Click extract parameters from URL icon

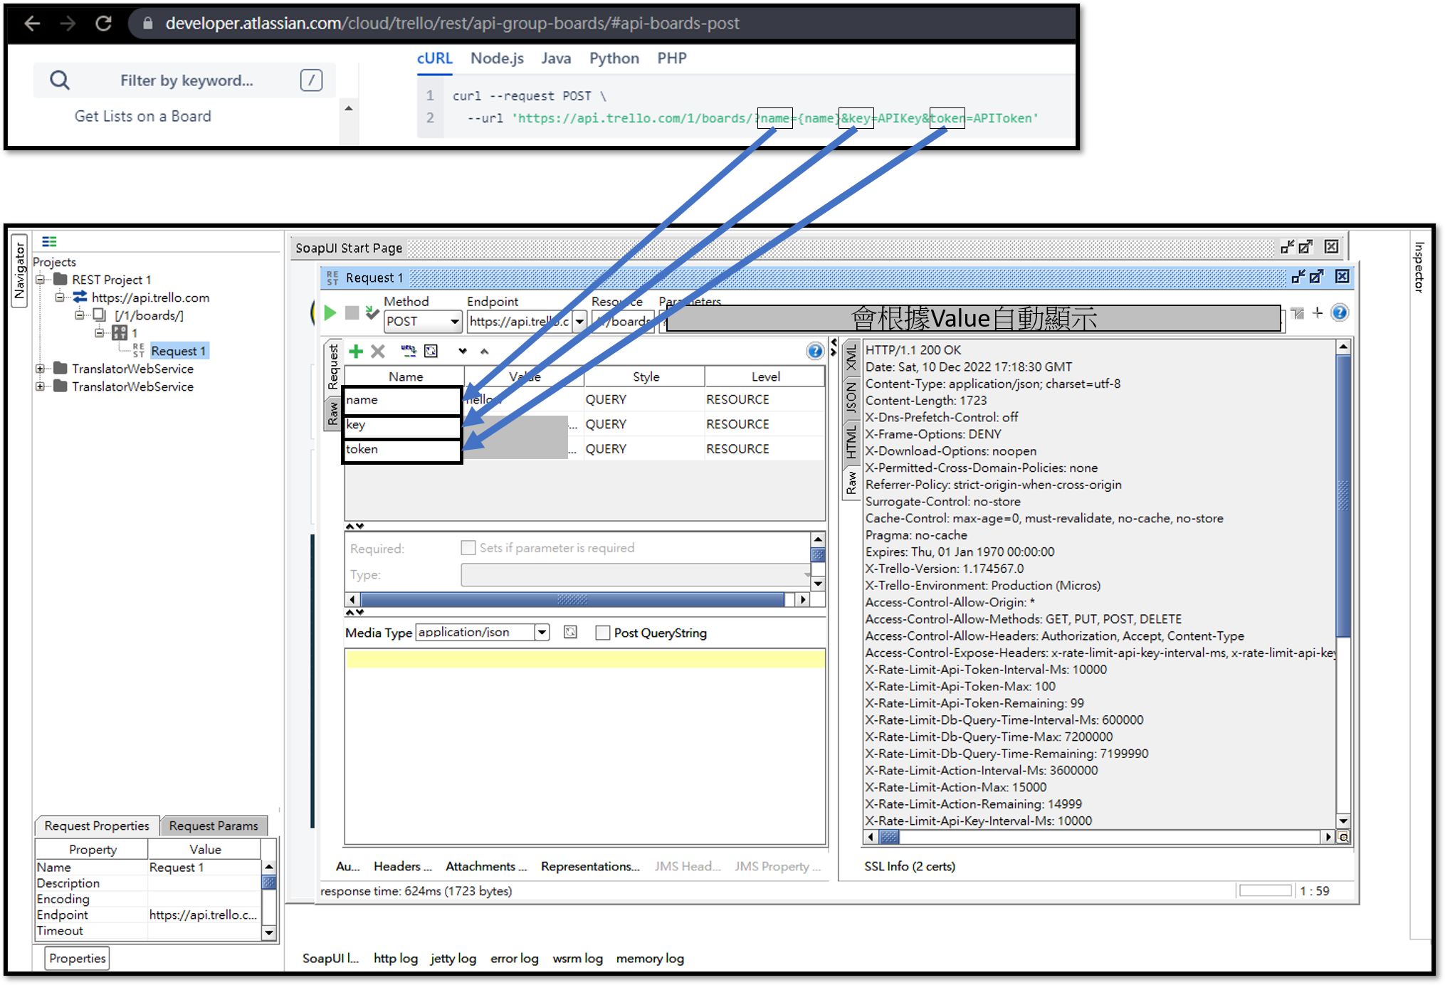click(408, 351)
